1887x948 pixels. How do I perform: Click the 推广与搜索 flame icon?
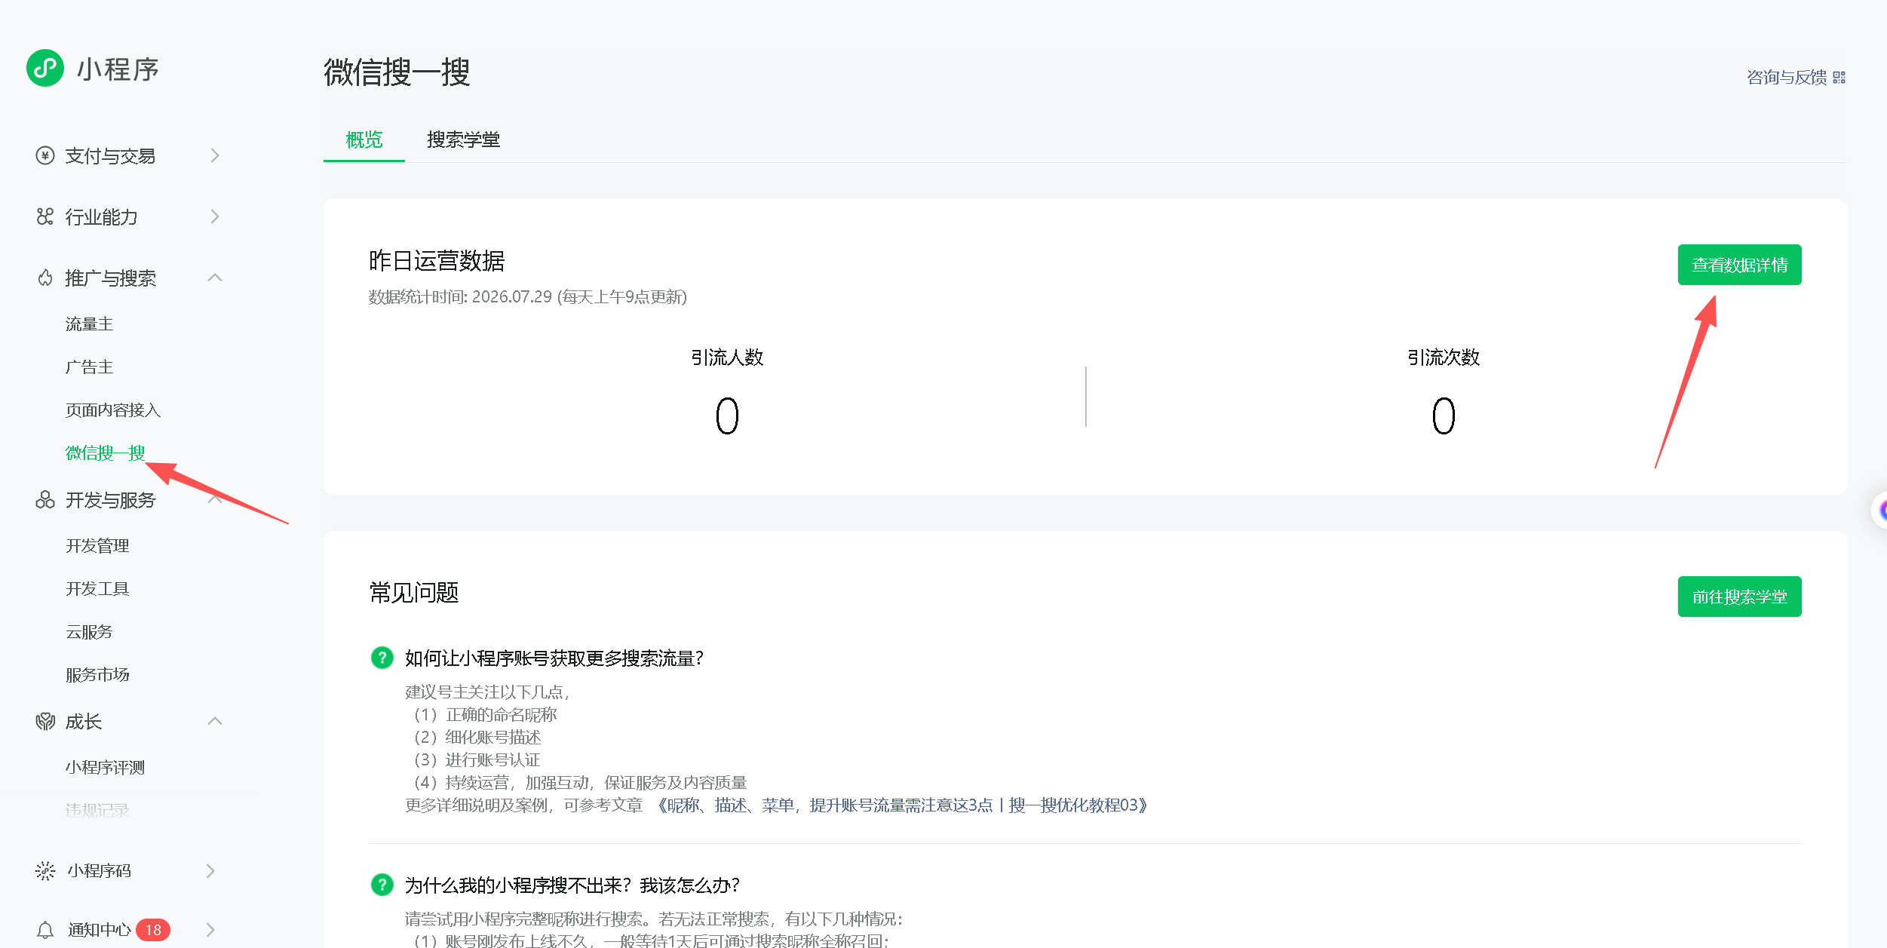pos(45,278)
